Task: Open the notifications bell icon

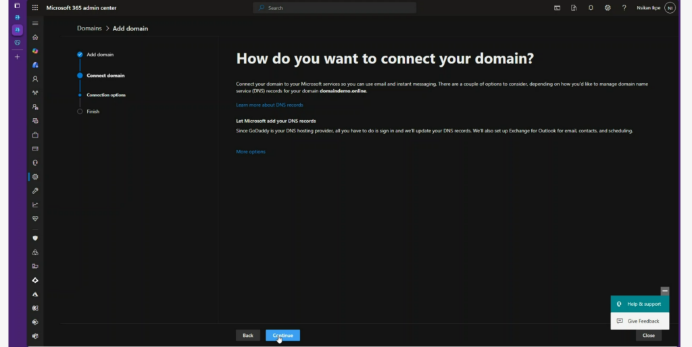Action: pos(591,8)
